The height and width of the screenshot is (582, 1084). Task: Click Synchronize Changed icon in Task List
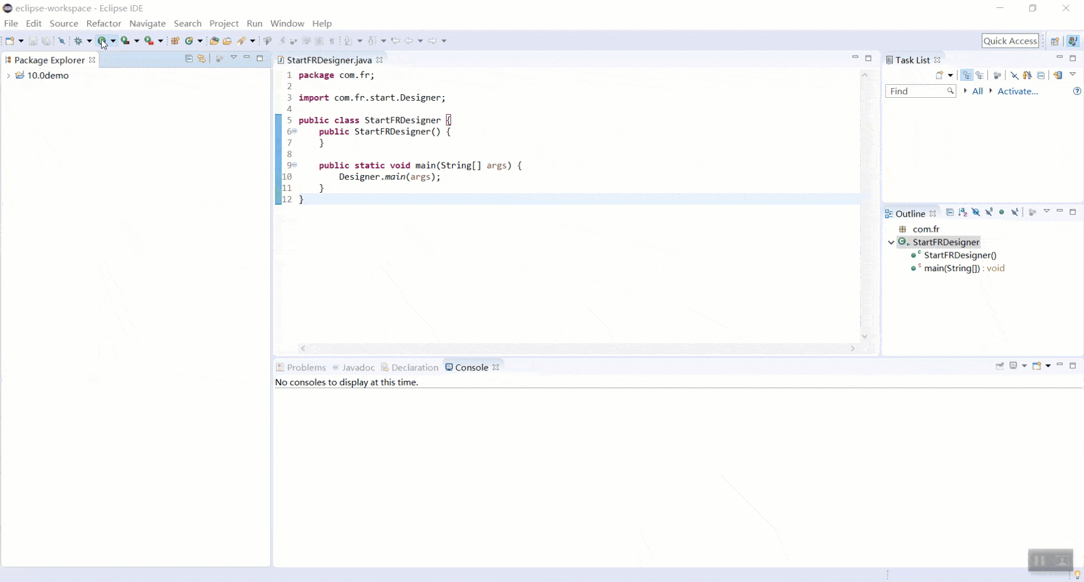pos(1057,75)
